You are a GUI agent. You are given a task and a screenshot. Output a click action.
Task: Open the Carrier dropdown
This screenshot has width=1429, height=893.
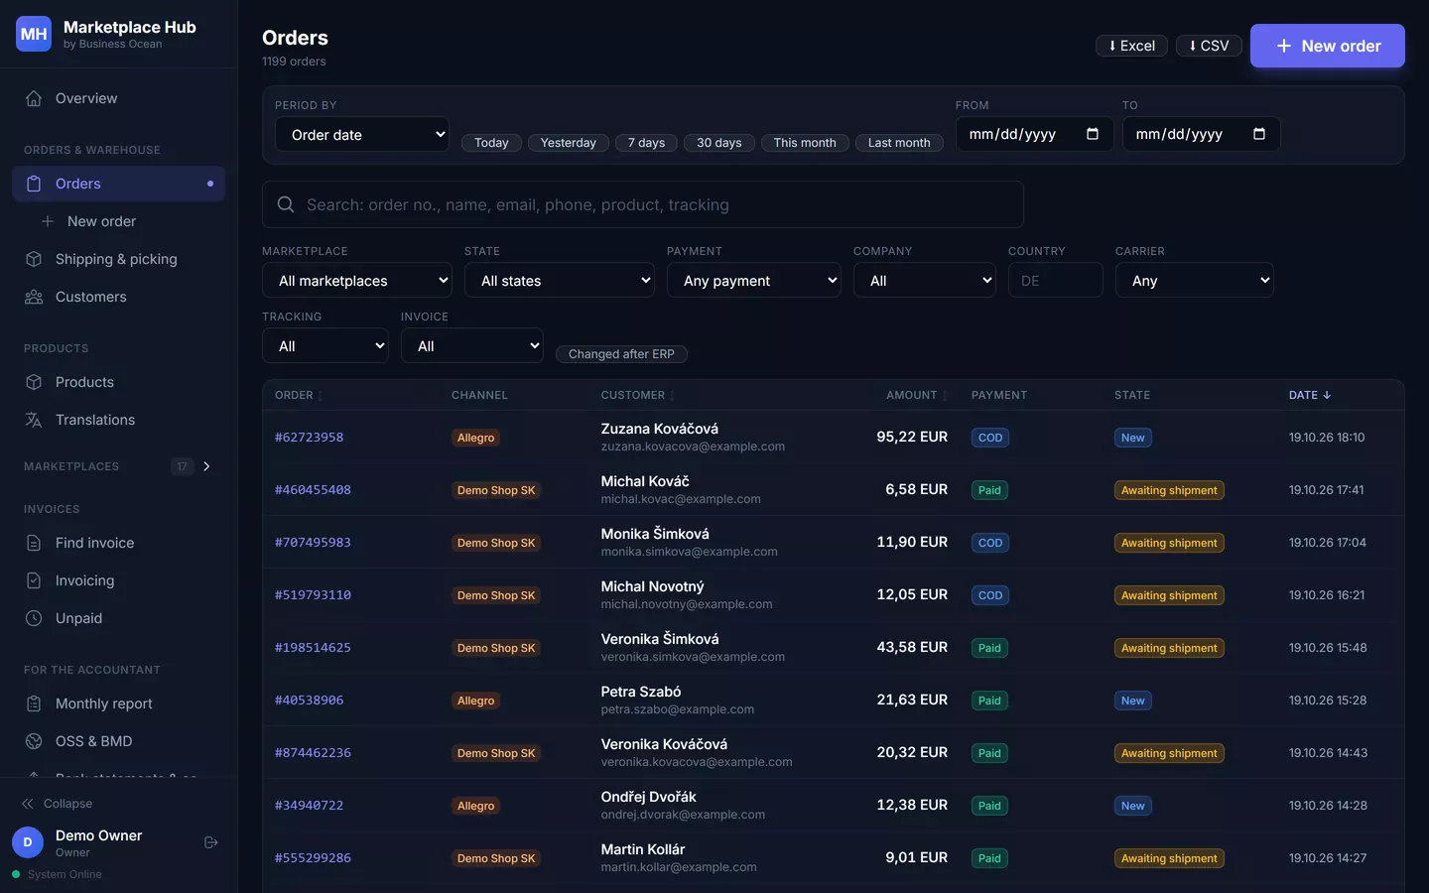(1195, 280)
